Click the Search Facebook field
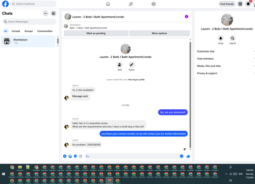Screen dimensions: 255x184 33,4
